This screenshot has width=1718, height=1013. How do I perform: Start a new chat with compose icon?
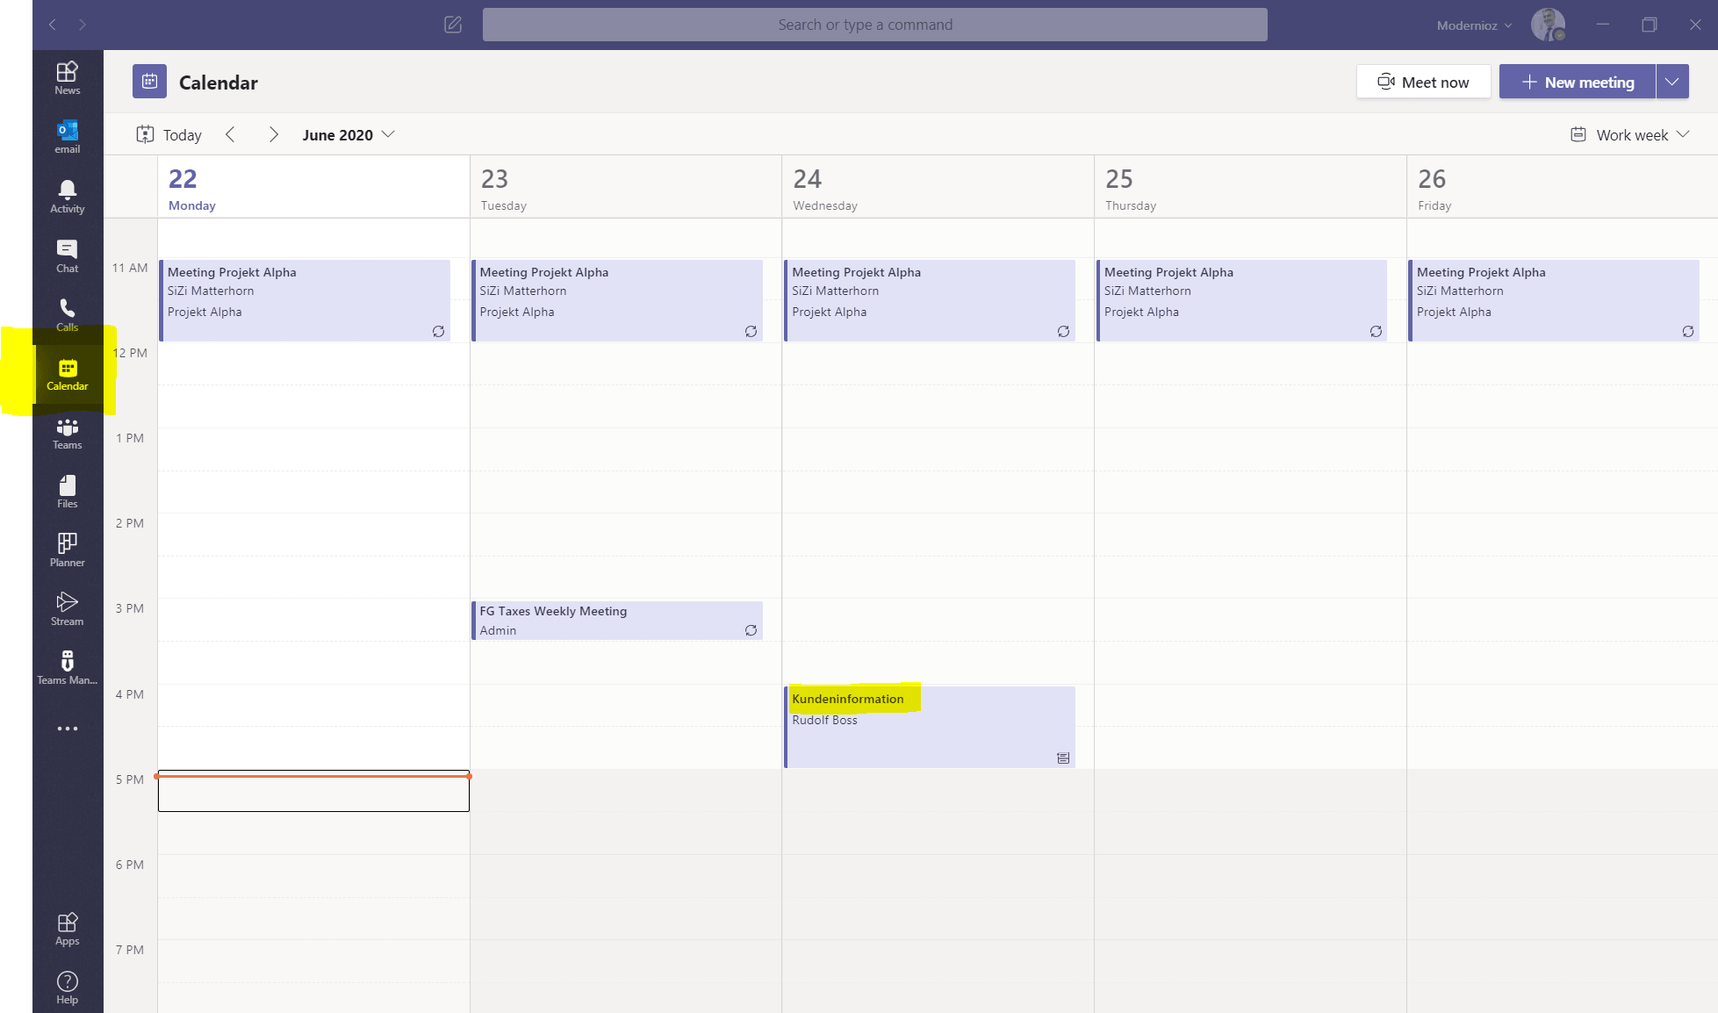click(453, 25)
